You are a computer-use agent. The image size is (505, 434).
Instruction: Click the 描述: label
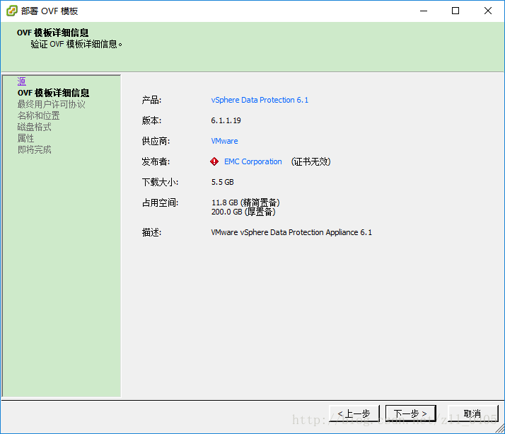tap(151, 232)
